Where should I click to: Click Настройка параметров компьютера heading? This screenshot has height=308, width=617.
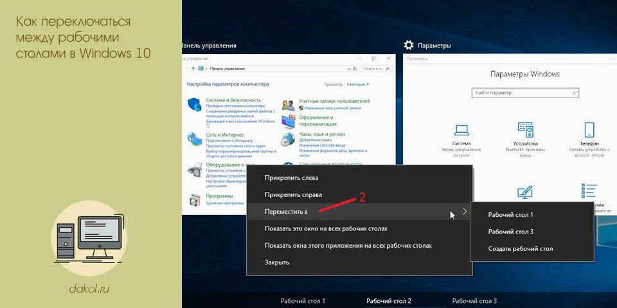click(x=228, y=84)
